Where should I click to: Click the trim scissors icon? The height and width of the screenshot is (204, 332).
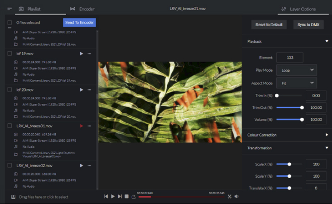230,196
